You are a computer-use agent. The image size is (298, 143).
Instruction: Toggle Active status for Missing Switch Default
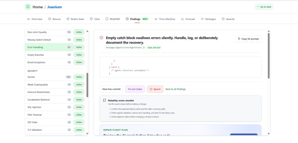point(79,40)
